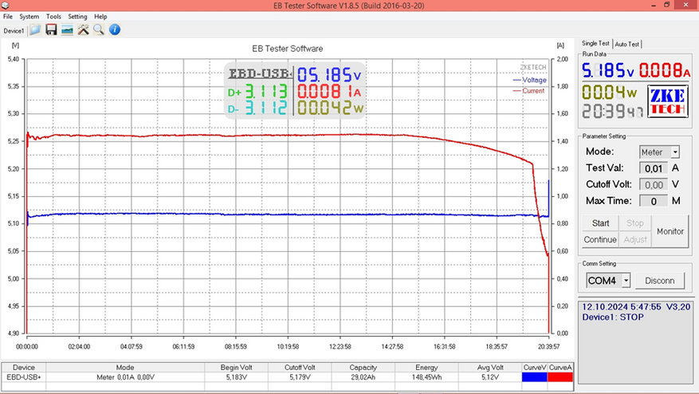Click the D- 3.112 readout on the chart
Viewport: 699px width, 394px height.
click(257, 108)
